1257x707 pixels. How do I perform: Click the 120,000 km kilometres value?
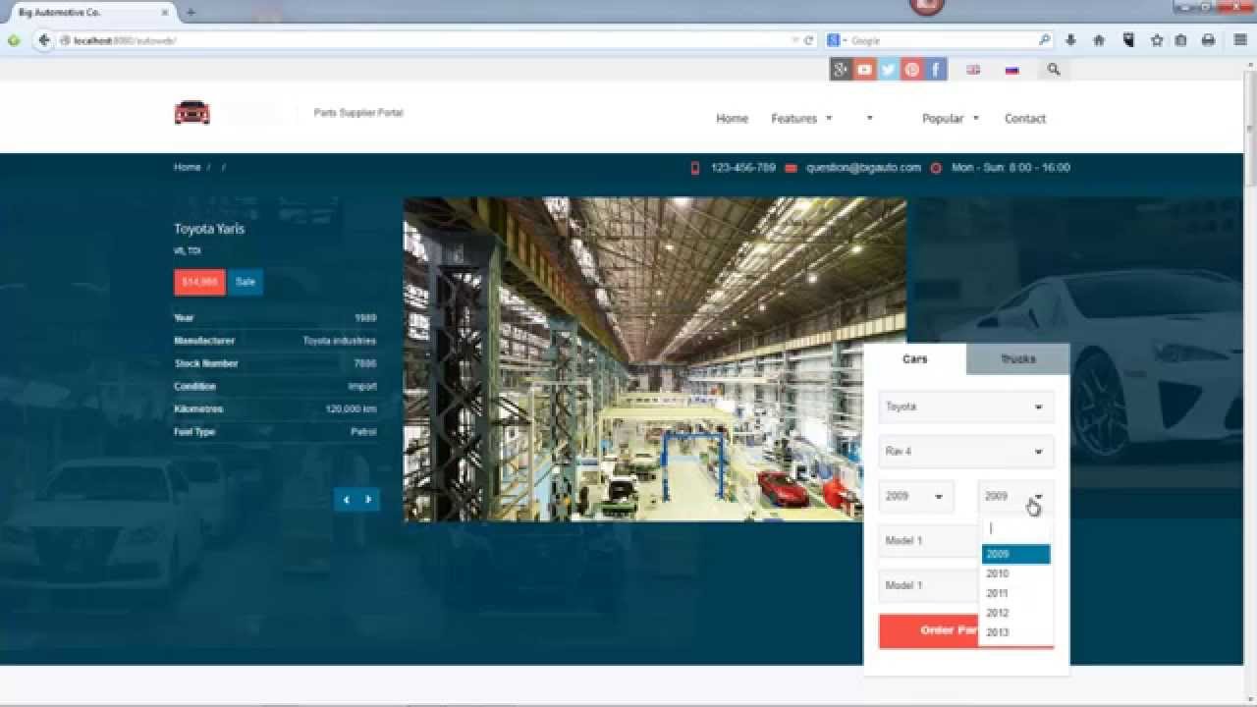coord(352,409)
